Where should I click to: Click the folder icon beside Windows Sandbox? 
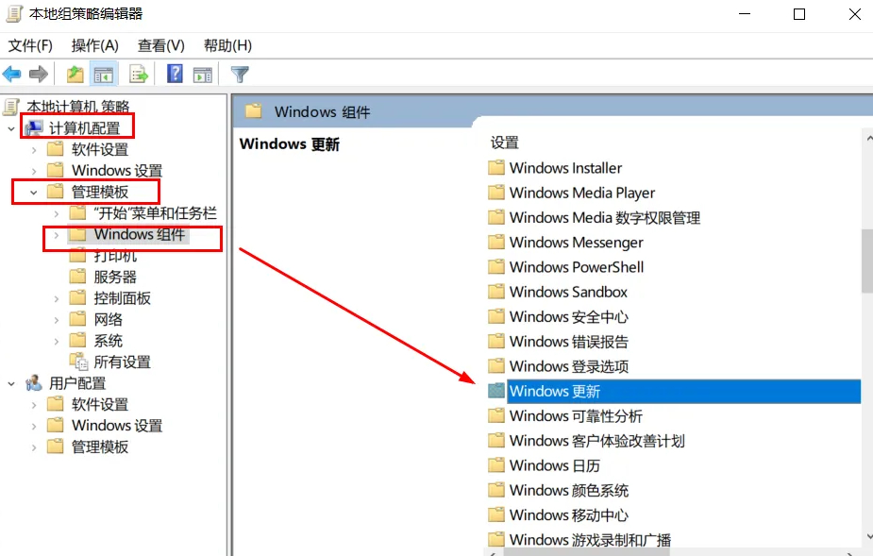(x=496, y=292)
